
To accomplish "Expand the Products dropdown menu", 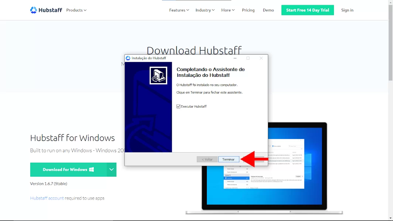I will coord(76,10).
